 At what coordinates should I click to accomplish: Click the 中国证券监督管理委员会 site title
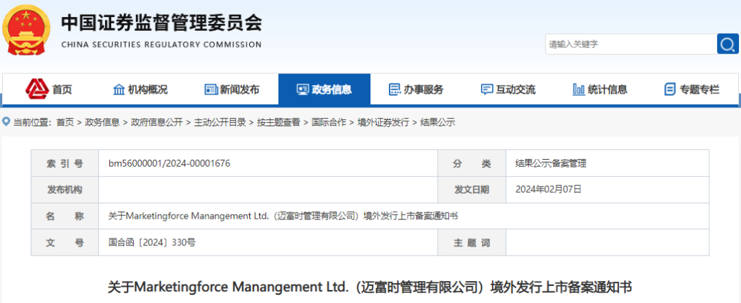click(161, 23)
